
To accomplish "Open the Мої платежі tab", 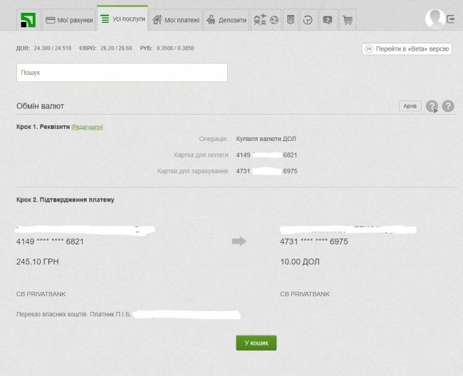I will [176, 21].
